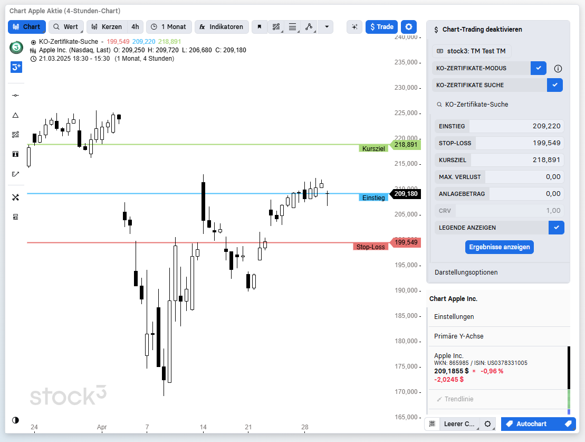585x442 pixels.
Task: Select the sidebar trend lines tool
Action: tap(15, 135)
